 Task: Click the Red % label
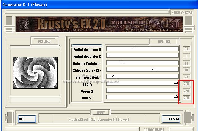[87, 84]
